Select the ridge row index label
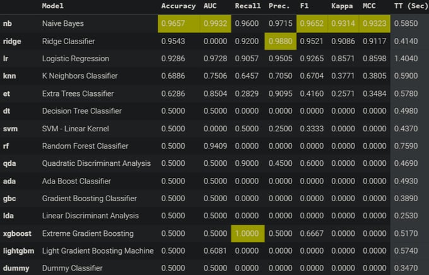Image resolution: width=429 pixels, height=275 pixels. (x=12, y=42)
